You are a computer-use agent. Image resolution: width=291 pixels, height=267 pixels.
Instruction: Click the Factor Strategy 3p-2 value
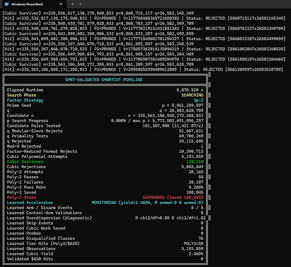pos(199,100)
